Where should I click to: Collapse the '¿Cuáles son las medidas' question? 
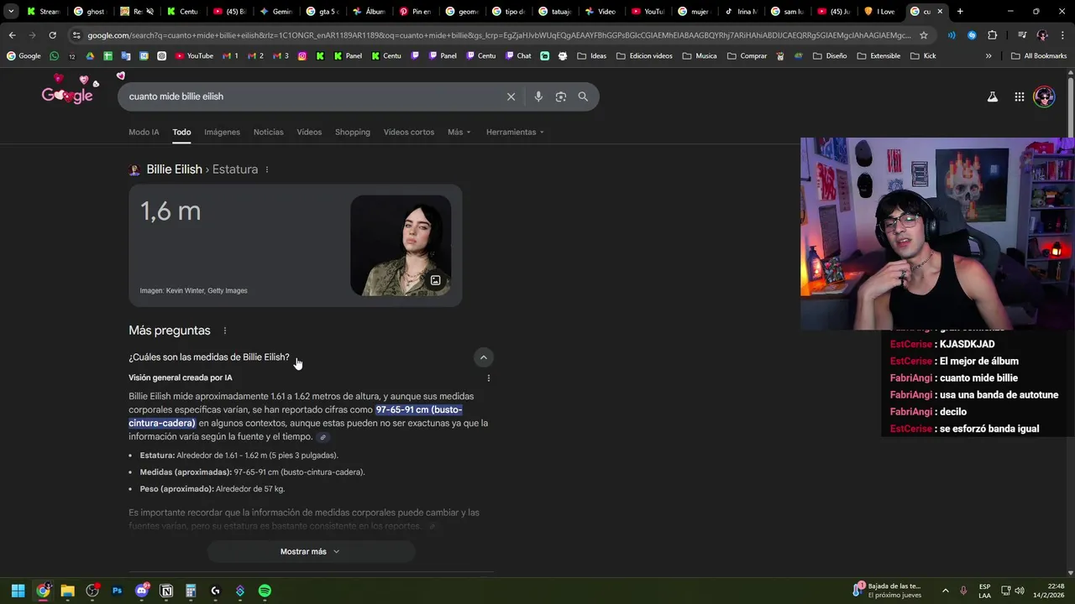483,357
